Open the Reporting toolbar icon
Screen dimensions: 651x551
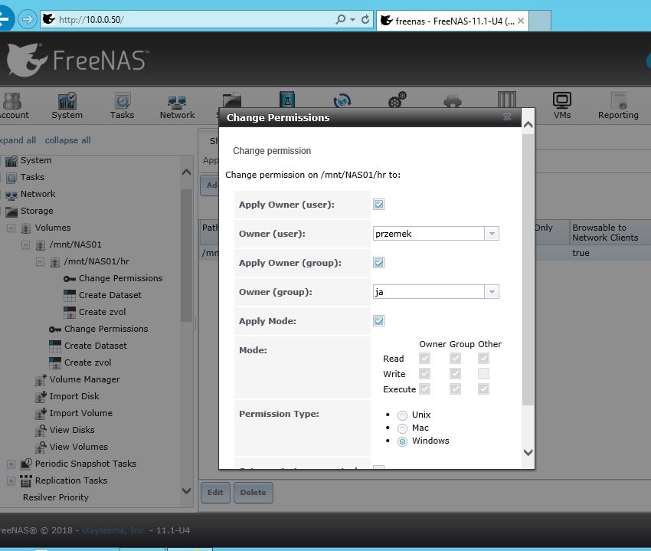pos(618,106)
